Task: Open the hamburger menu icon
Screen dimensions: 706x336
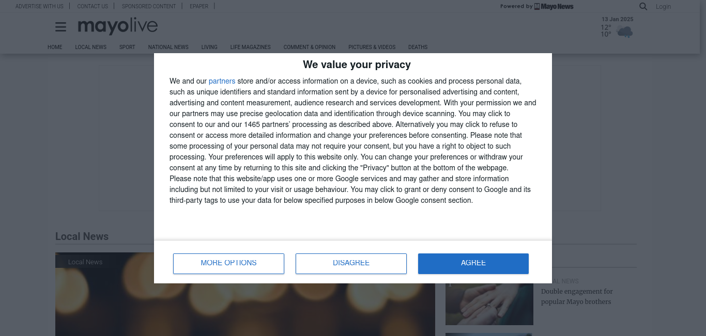Action: tap(60, 27)
